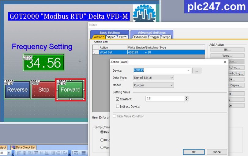Viewport: 248px width, 156px height.
Task: Select the Bit lamp radio button
Action: pyautogui.click(x=102, y=140)
